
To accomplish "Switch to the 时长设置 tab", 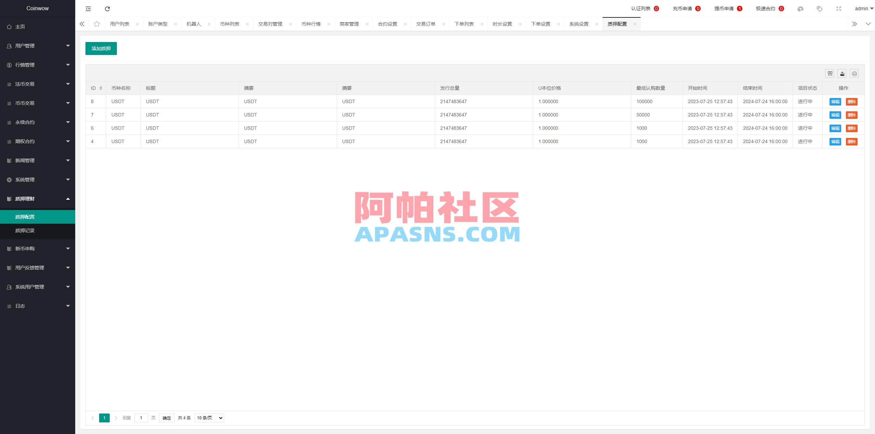I will (x=502, y=24).
